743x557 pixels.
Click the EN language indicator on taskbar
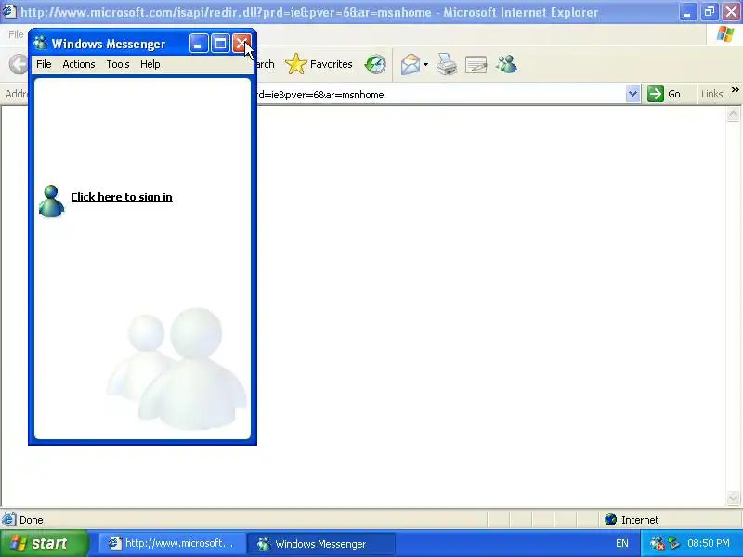pos(622,543)
